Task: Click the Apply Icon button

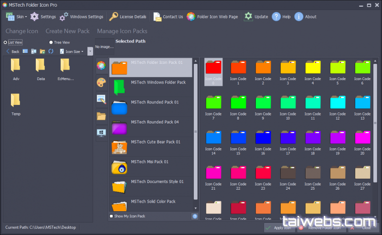Action: (280, 228)
